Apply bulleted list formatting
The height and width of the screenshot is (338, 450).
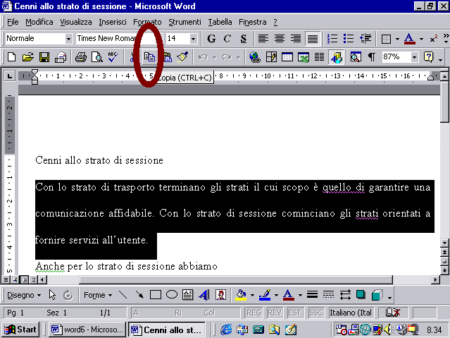click(x=349, y=38)
